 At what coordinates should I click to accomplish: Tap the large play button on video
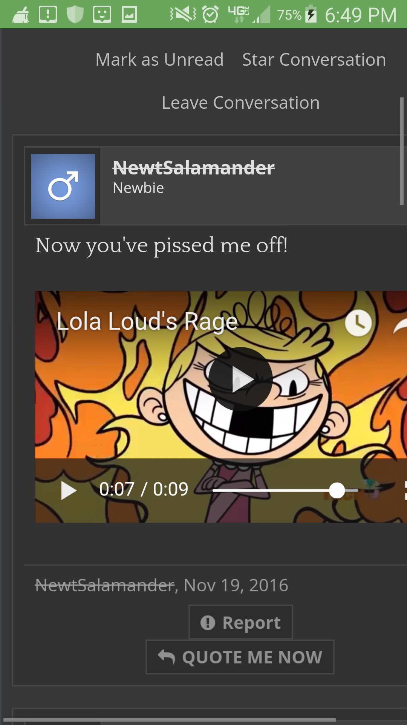point(240,379)
